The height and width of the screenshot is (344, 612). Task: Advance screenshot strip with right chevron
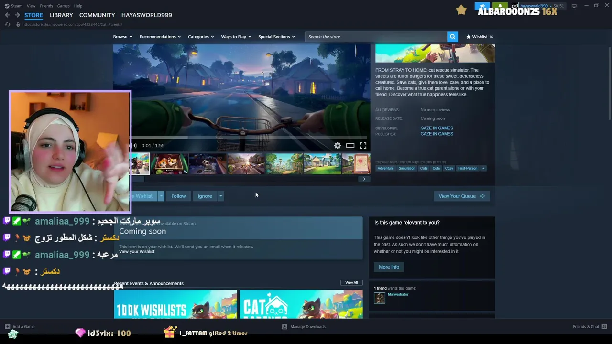click(x=364, y=179)
